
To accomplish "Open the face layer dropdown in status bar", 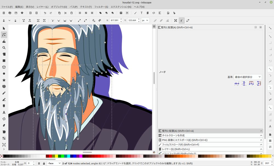I will point(54,164).
